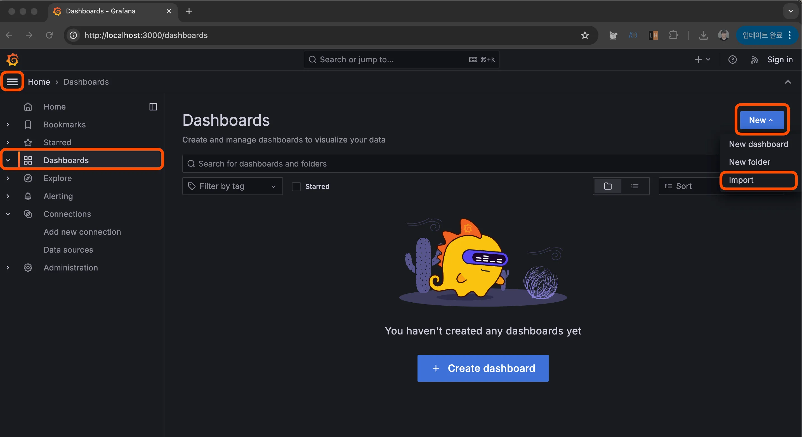Click the Alerting bell icon
The height and width of the screenshot is (437, 802).
point(28,196)
